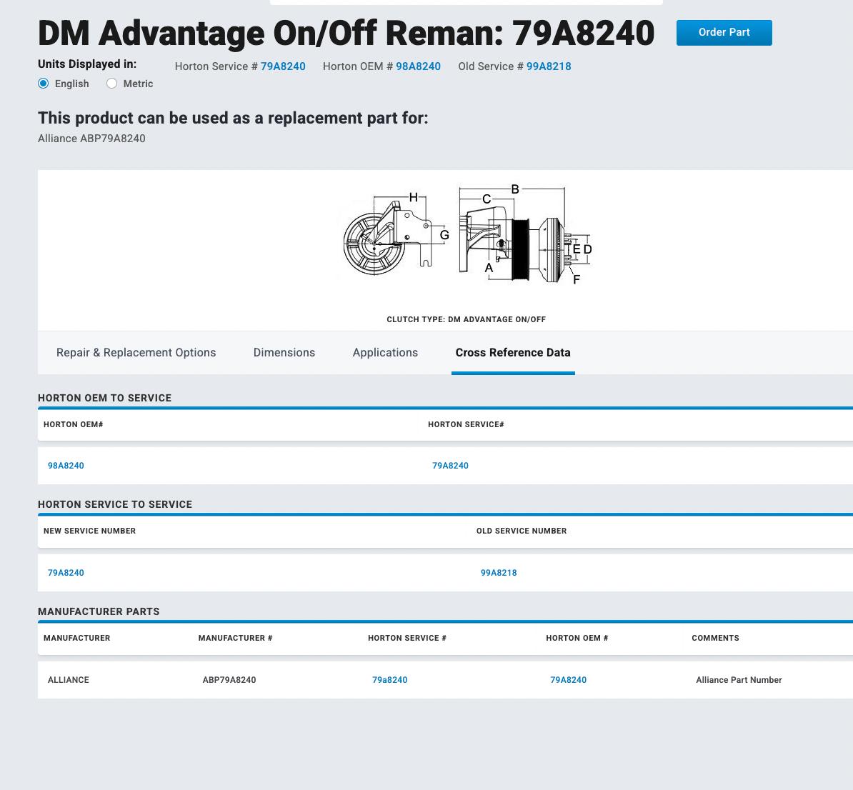This screenshot has height=790, width=853.
Task: Click the NEW SERVICE NUMBER column header
Action: [90, 531]
